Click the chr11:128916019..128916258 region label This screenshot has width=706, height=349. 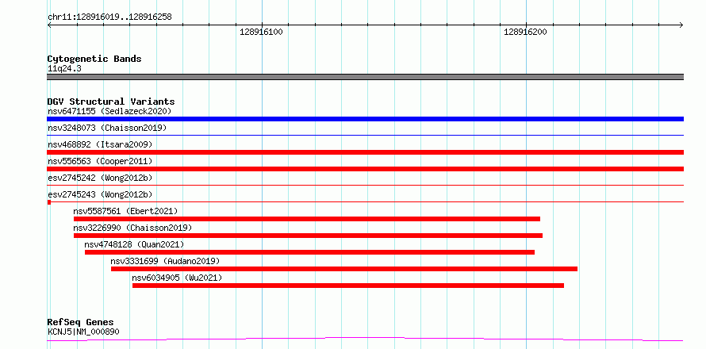109,17
